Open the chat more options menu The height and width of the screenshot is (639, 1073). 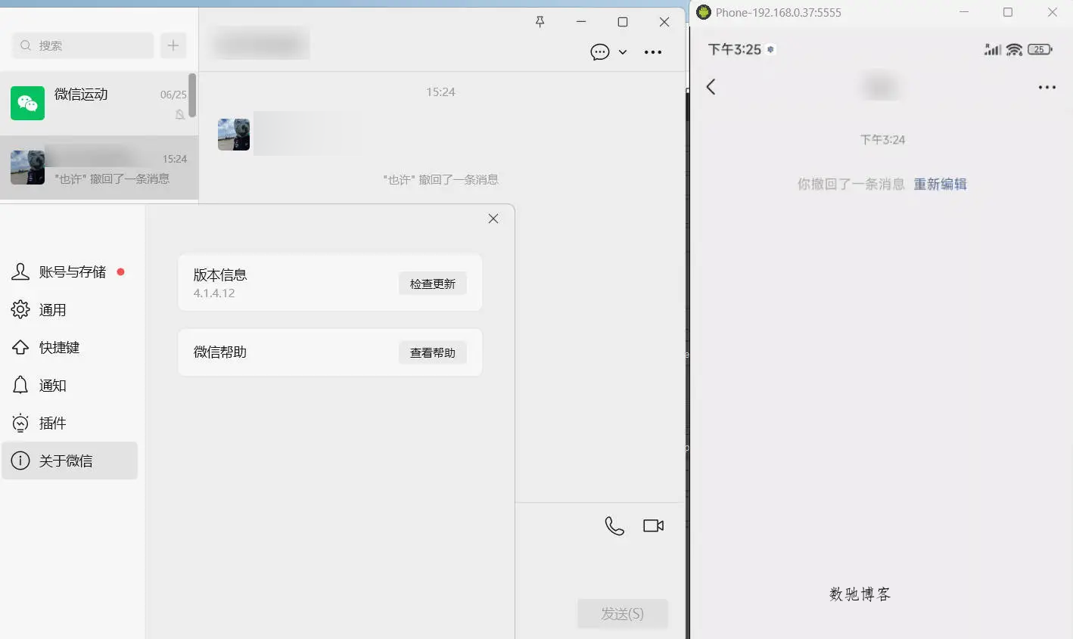[653, 52]
